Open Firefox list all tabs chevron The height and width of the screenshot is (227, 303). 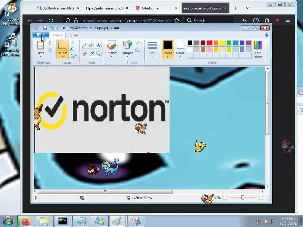[x=248, y=8]
